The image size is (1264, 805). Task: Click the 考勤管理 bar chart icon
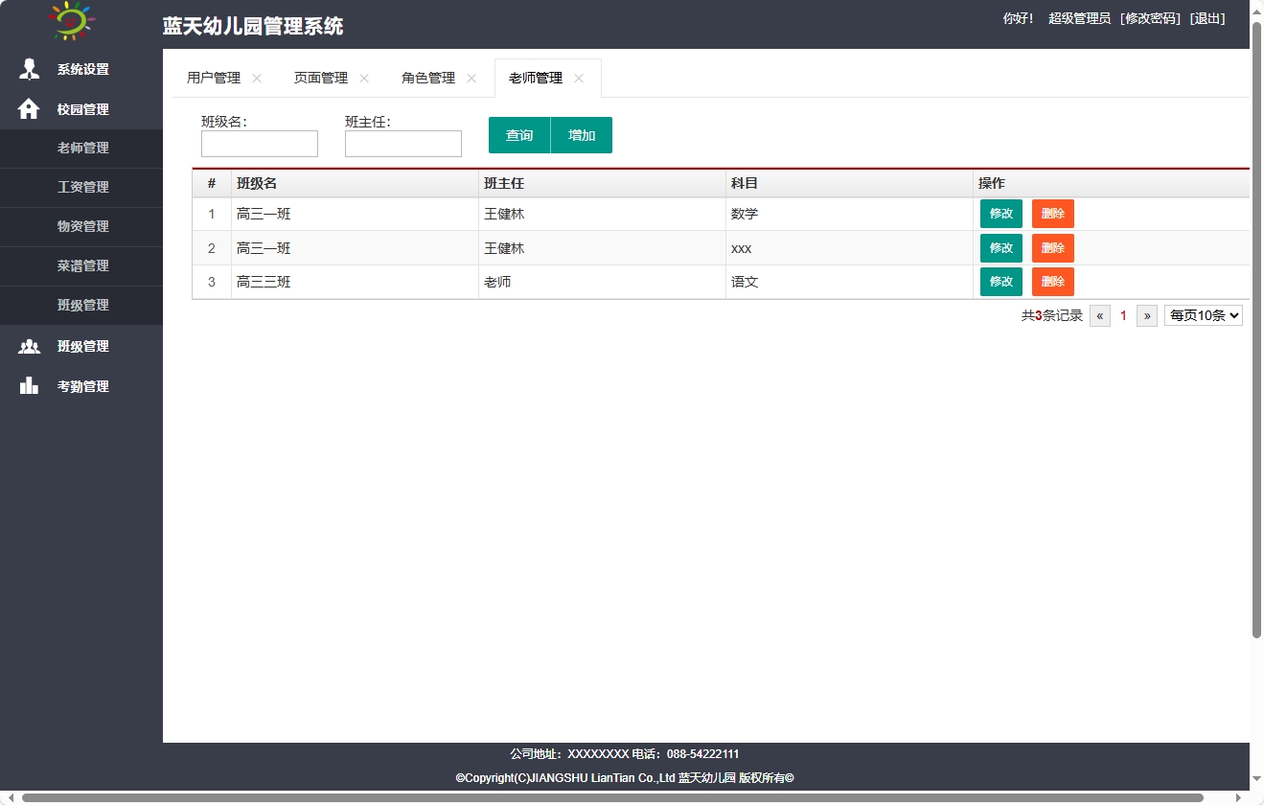28,385
